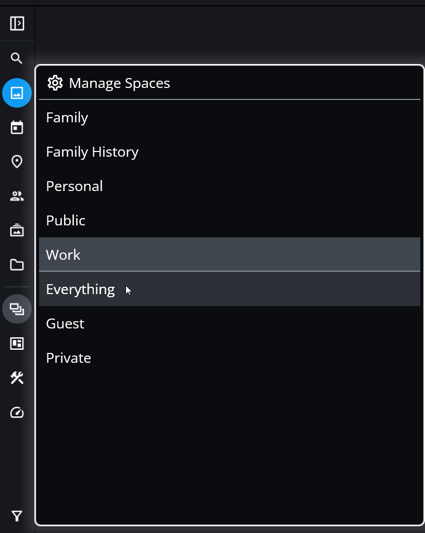This screenshot has height=533, width=425.
Task: Open the search magnifier icon
Action: pos(17,58)
